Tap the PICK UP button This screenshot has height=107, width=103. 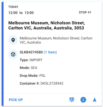[16, 100]
